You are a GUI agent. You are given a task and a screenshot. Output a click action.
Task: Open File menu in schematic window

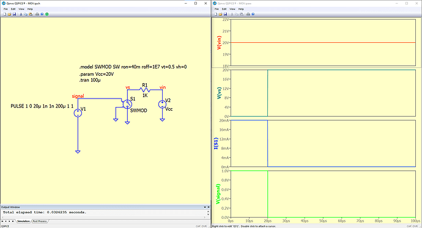tap(6, 9)
